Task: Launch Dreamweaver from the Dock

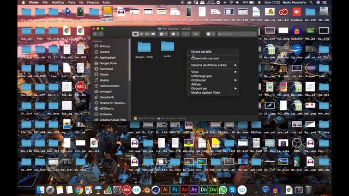Action: pos(213,190)
